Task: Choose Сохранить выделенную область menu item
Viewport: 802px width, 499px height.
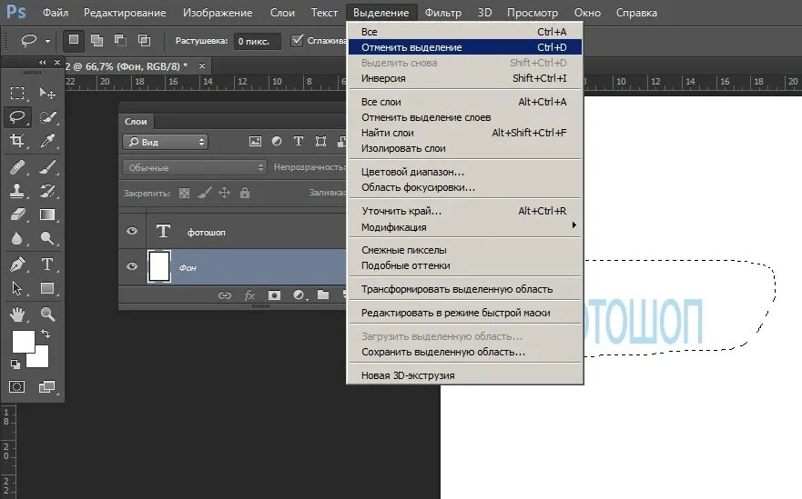Action: click(x=465, y=352)
